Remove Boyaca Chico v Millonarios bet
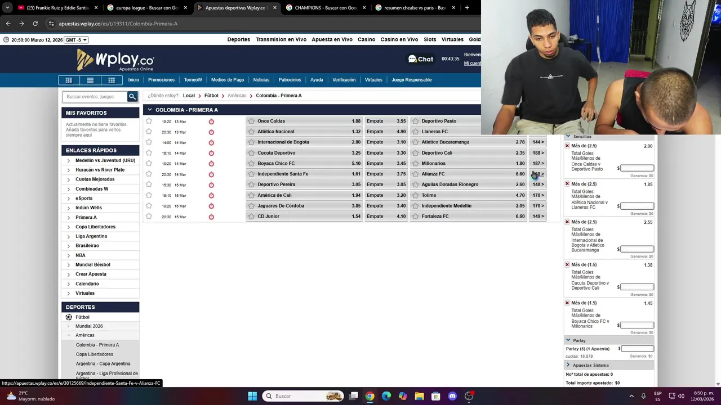 point(567,303)
